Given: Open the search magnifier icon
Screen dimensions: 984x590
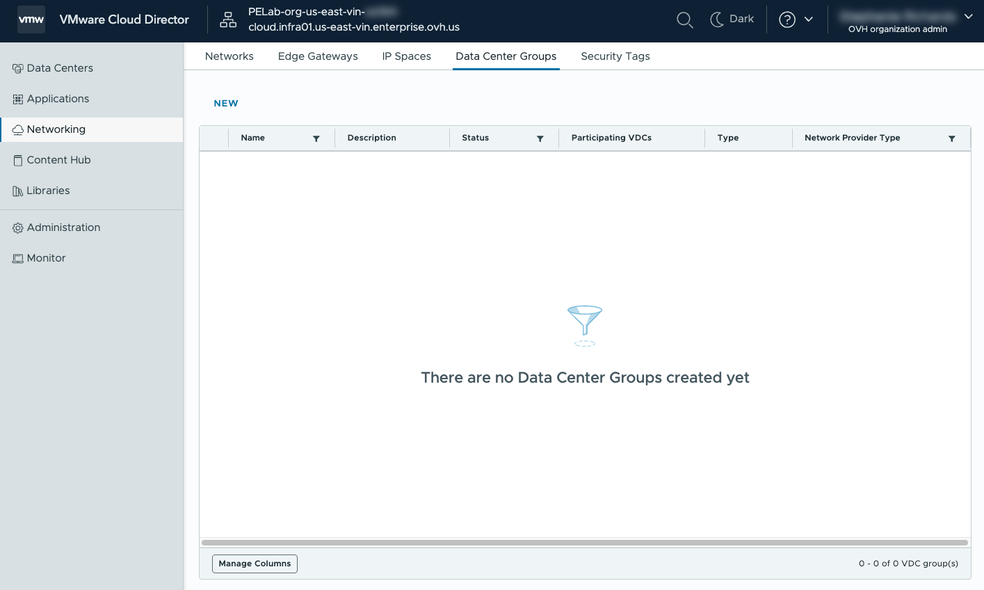Looking at the screenshot, I should tap(685, 20).
